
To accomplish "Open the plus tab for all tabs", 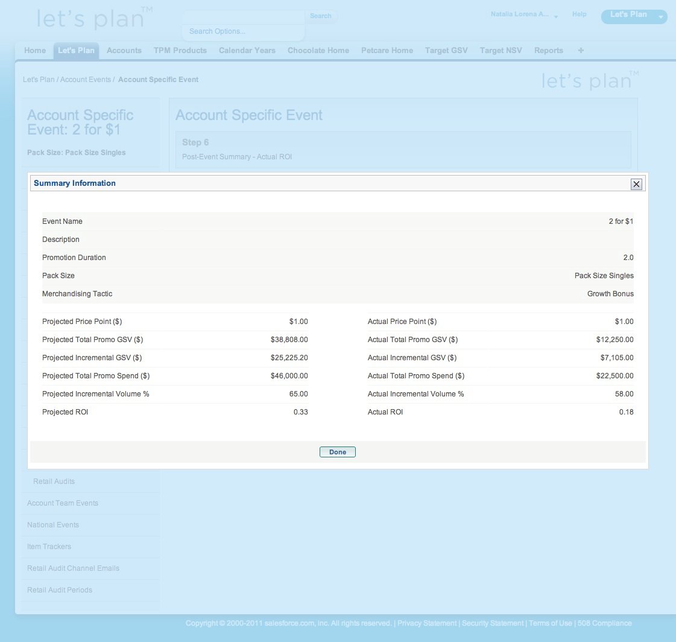I will pyautogui.click(x=581, y=51).
